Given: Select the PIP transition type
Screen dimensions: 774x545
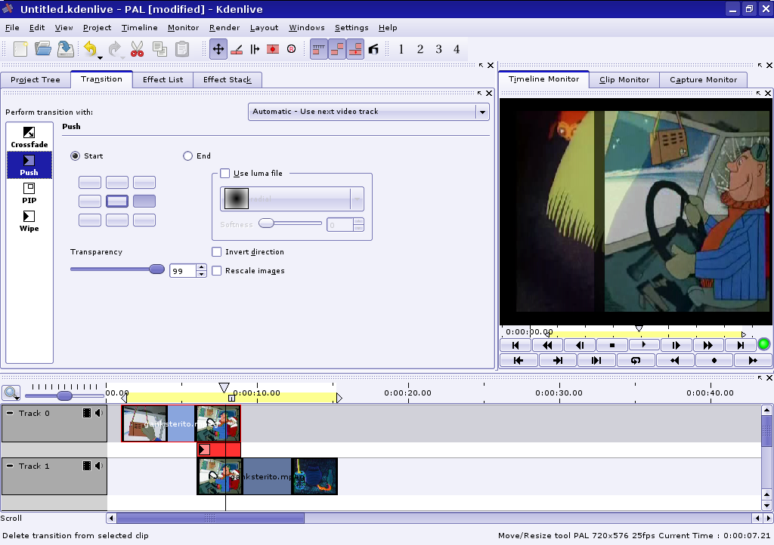Looking at the screenshot, I should coord(29,193).
